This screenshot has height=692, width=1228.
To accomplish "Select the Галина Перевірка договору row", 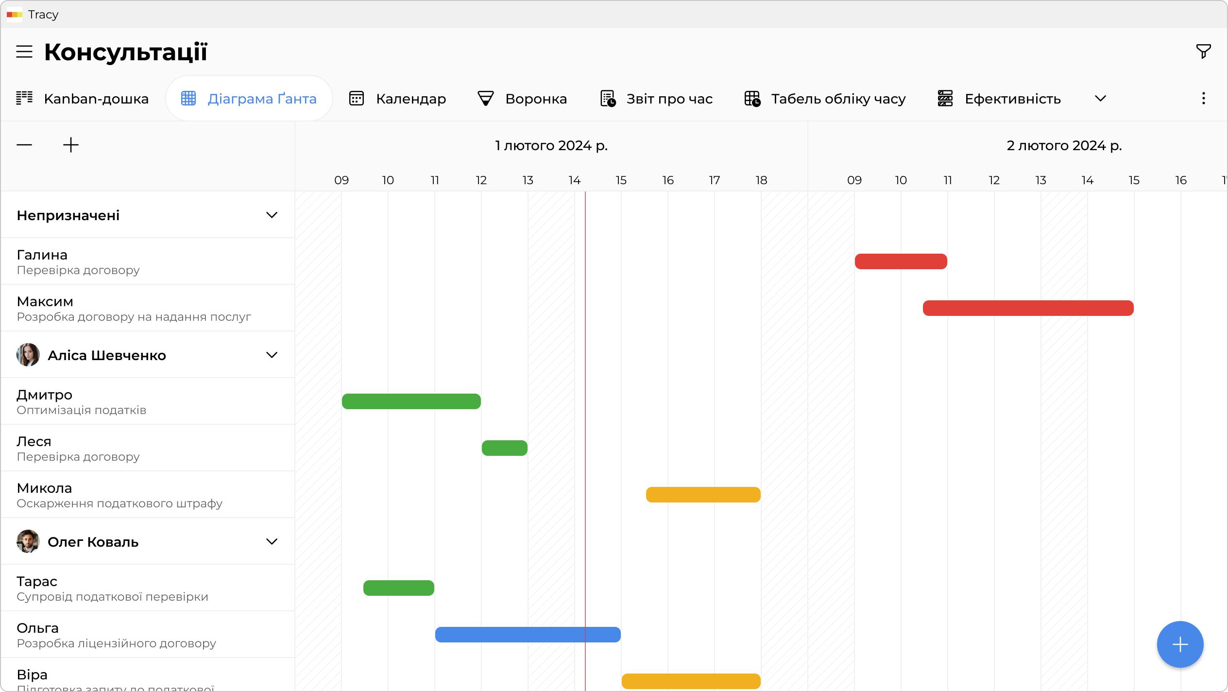I will click(148, 261).
